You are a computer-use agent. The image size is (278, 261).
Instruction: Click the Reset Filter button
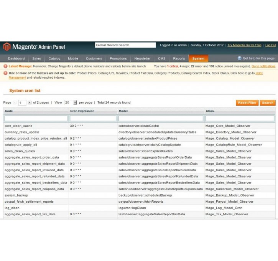click(247, 103)
